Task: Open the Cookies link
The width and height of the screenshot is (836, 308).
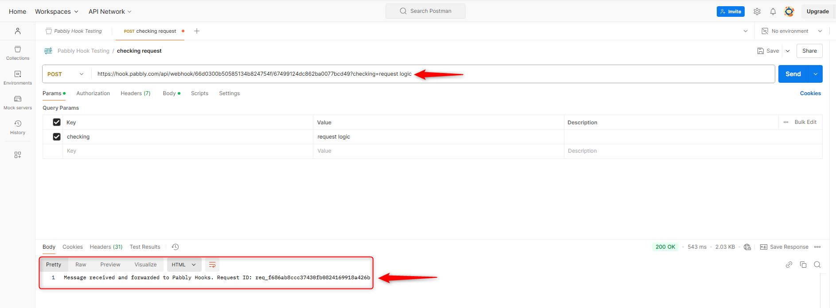Action: [x=810, y=93]
